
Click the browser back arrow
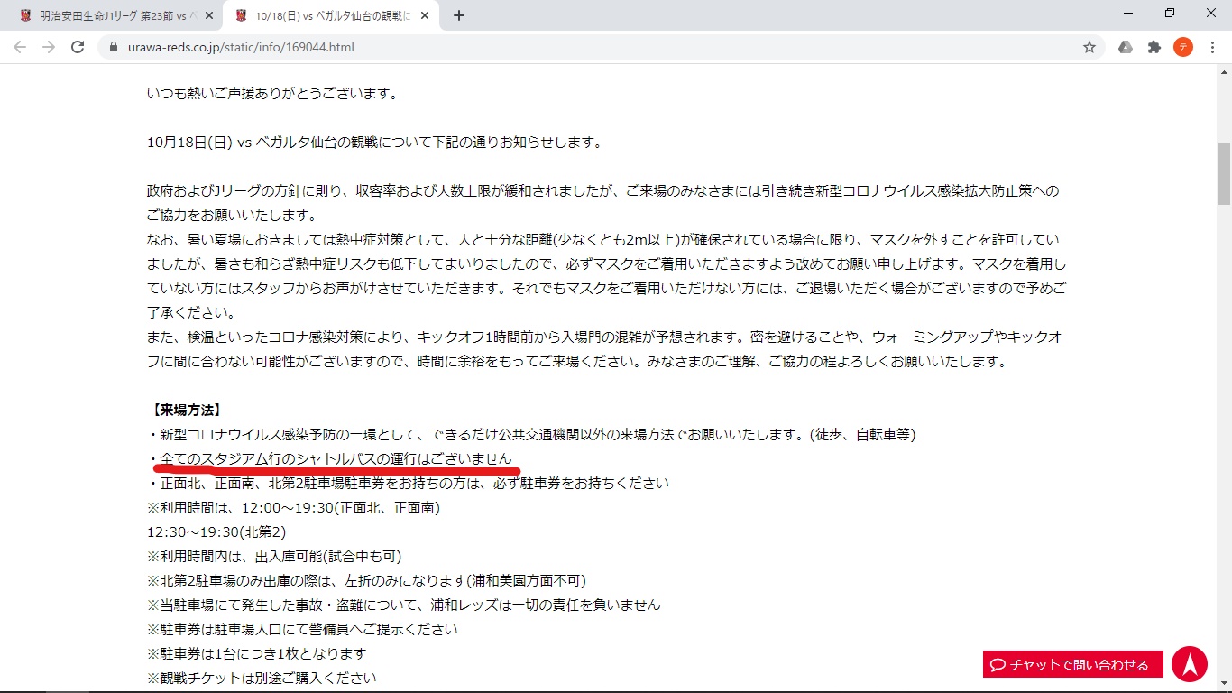point(20,47)
